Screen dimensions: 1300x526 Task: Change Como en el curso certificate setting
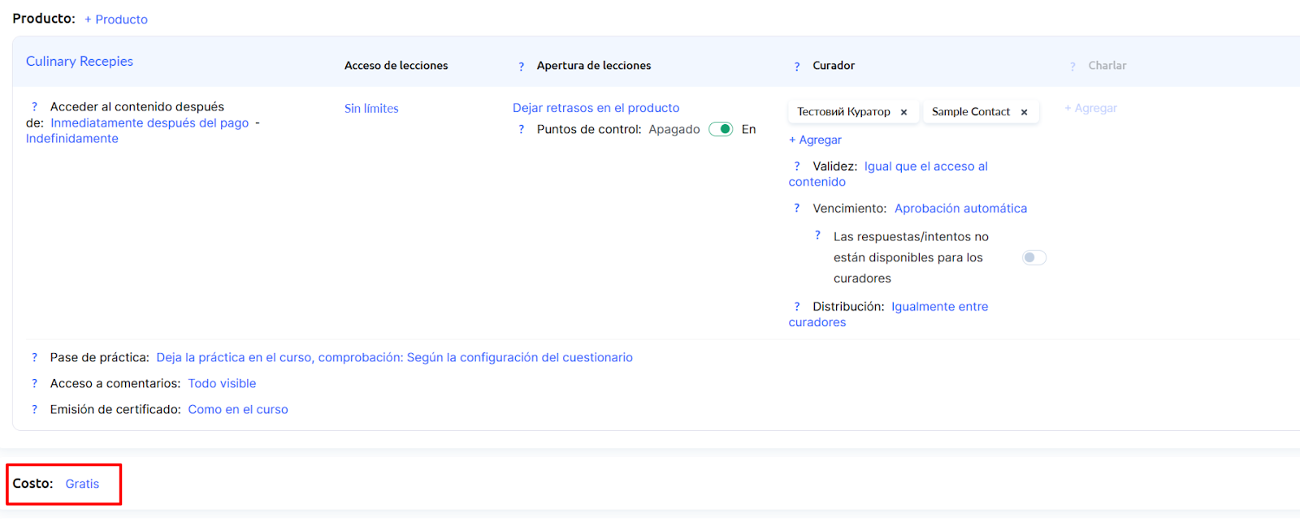click(238, 410)
